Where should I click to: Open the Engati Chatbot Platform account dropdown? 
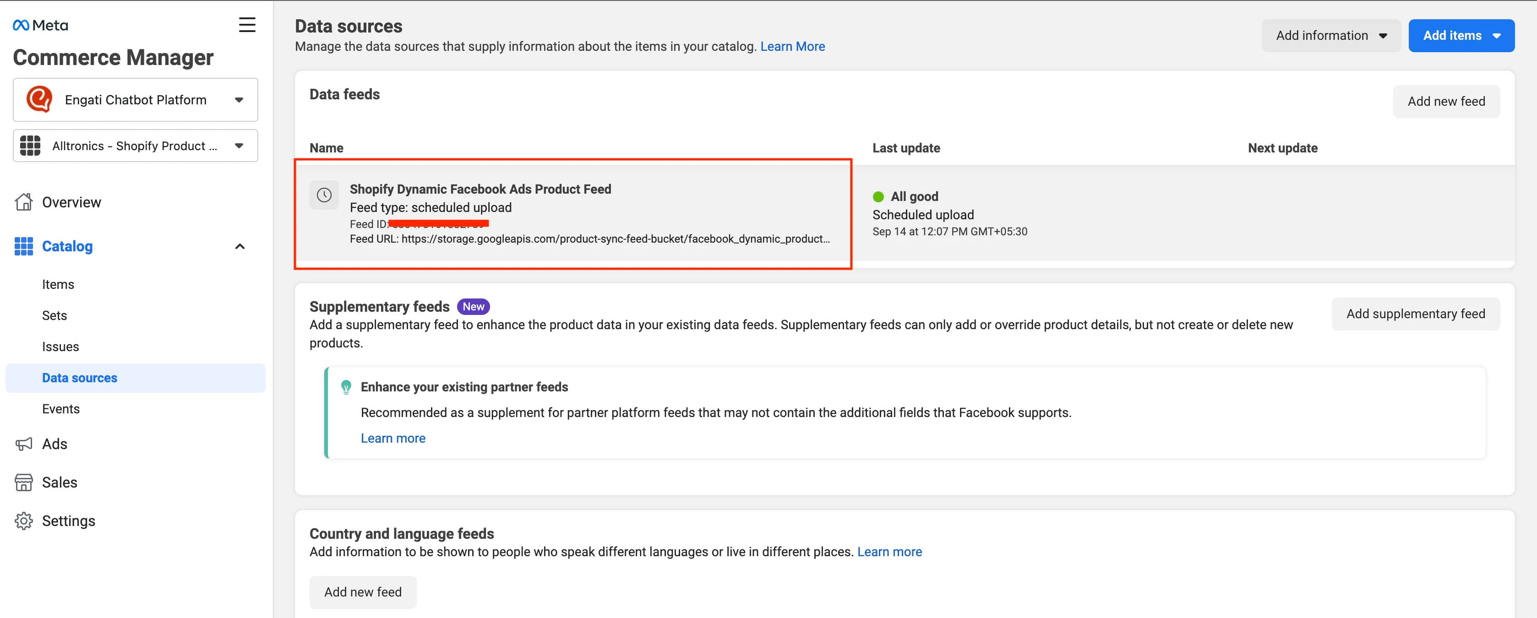click(136, 100)
